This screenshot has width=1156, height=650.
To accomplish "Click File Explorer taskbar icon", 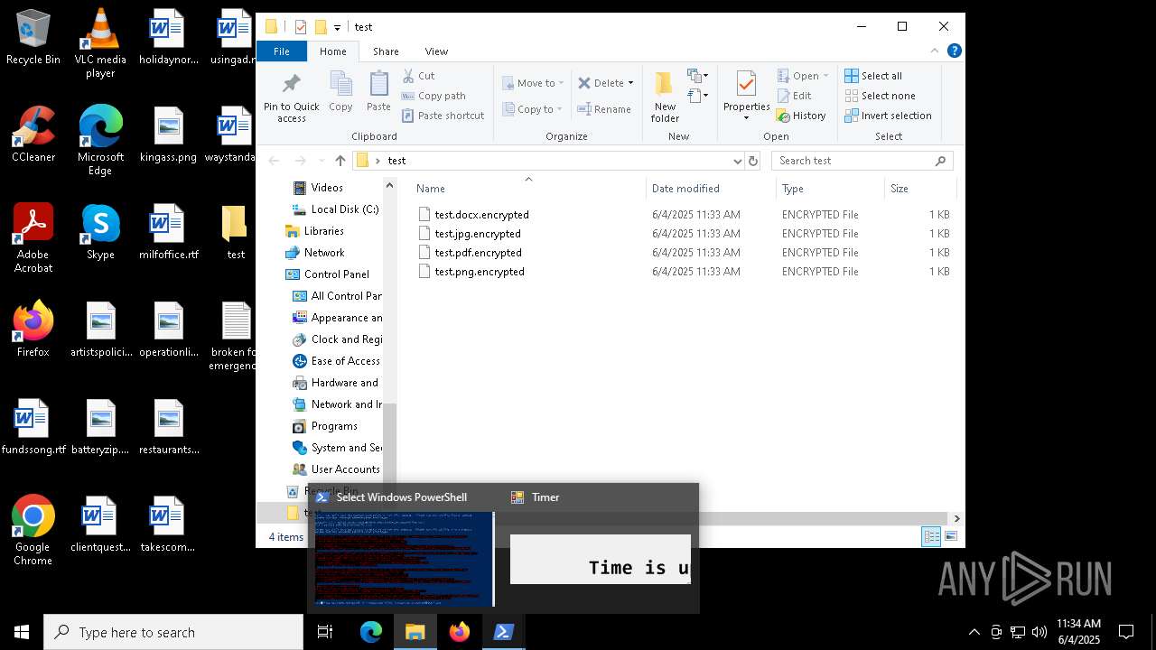I will [415, 633].
